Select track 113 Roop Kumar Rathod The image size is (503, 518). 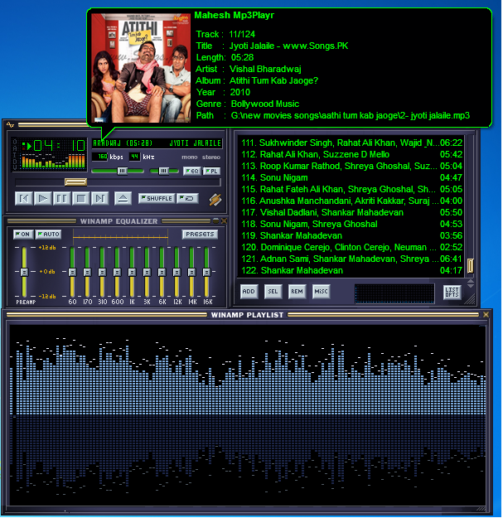(x=351, y=166)
